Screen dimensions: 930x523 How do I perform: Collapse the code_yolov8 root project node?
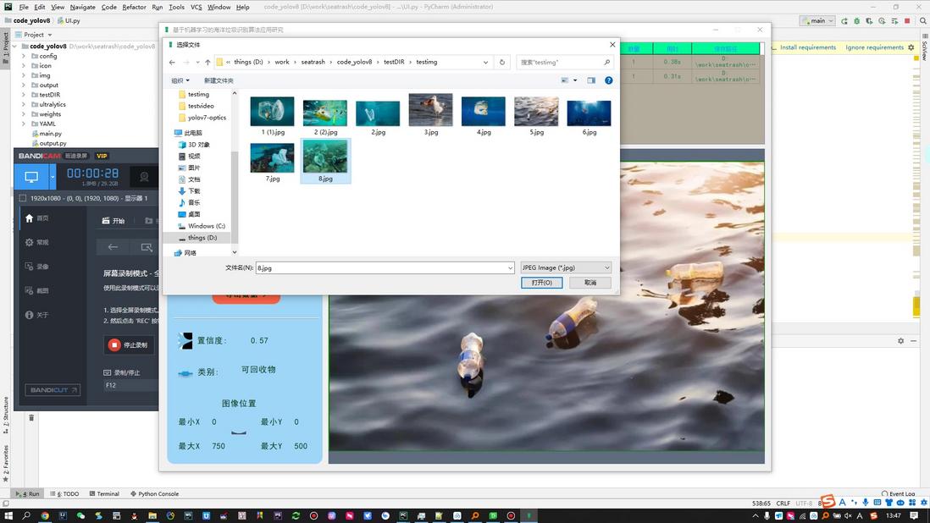point(15,47)
